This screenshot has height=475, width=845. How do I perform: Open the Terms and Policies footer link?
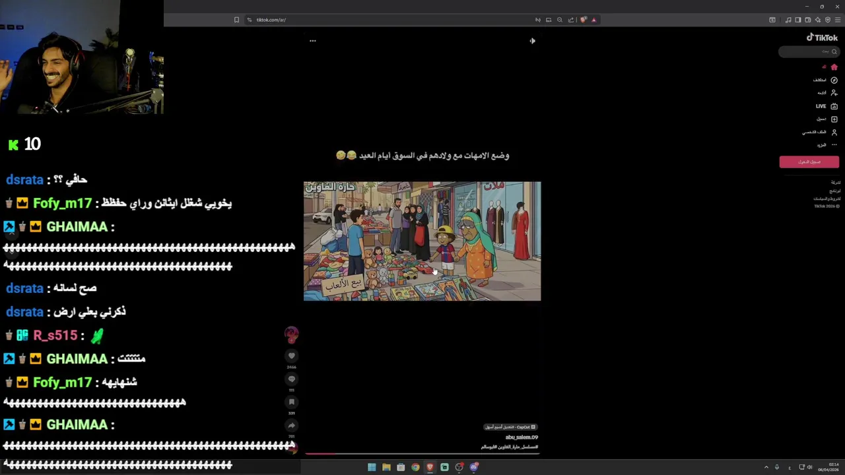click(827, 199)
